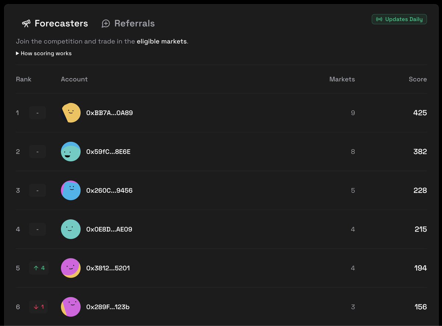Click the markets count 9 for 0xBB7A...0A89
Viewport: 442px width, 326px height.
coord(353,113)
